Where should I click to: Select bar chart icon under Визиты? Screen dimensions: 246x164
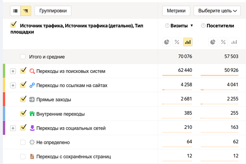tap(188, 42)
